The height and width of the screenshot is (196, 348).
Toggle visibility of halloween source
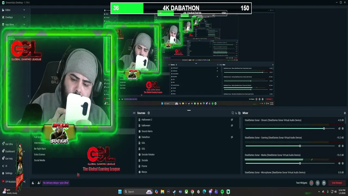click(232, 125)
